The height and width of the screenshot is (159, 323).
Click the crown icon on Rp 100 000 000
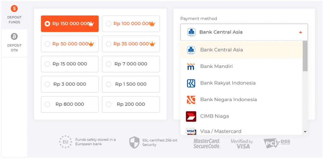pyautogui.click(x=152, y=24)
